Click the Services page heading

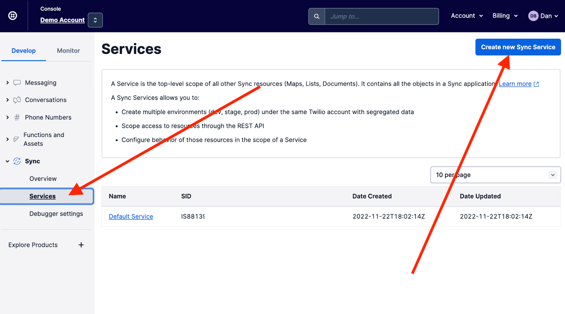131,49
